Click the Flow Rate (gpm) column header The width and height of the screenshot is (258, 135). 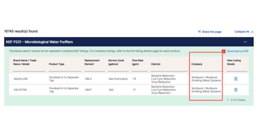click(x=137, y=62)
